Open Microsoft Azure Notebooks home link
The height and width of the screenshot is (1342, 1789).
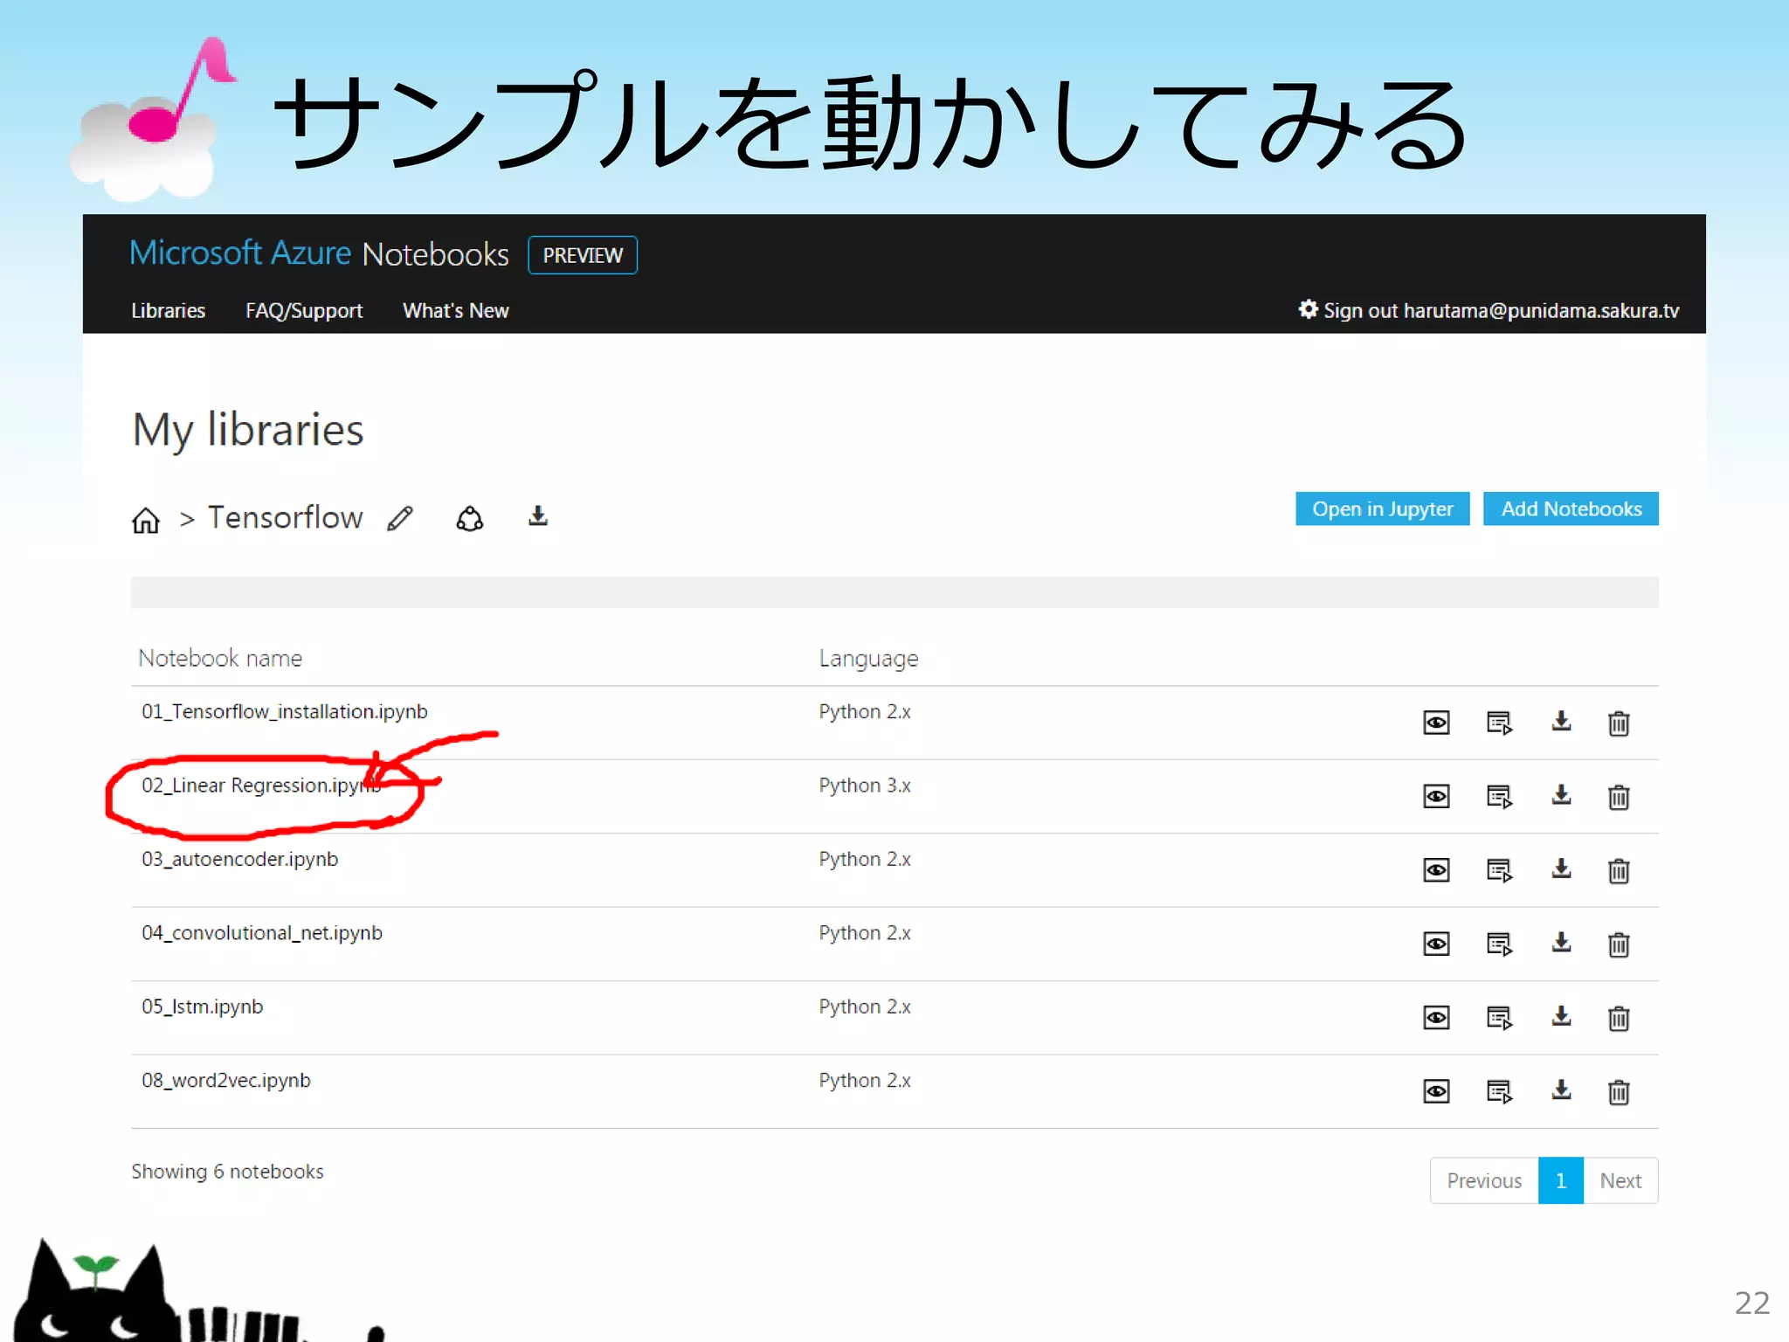pyautogui.click(x=319, y=254)
